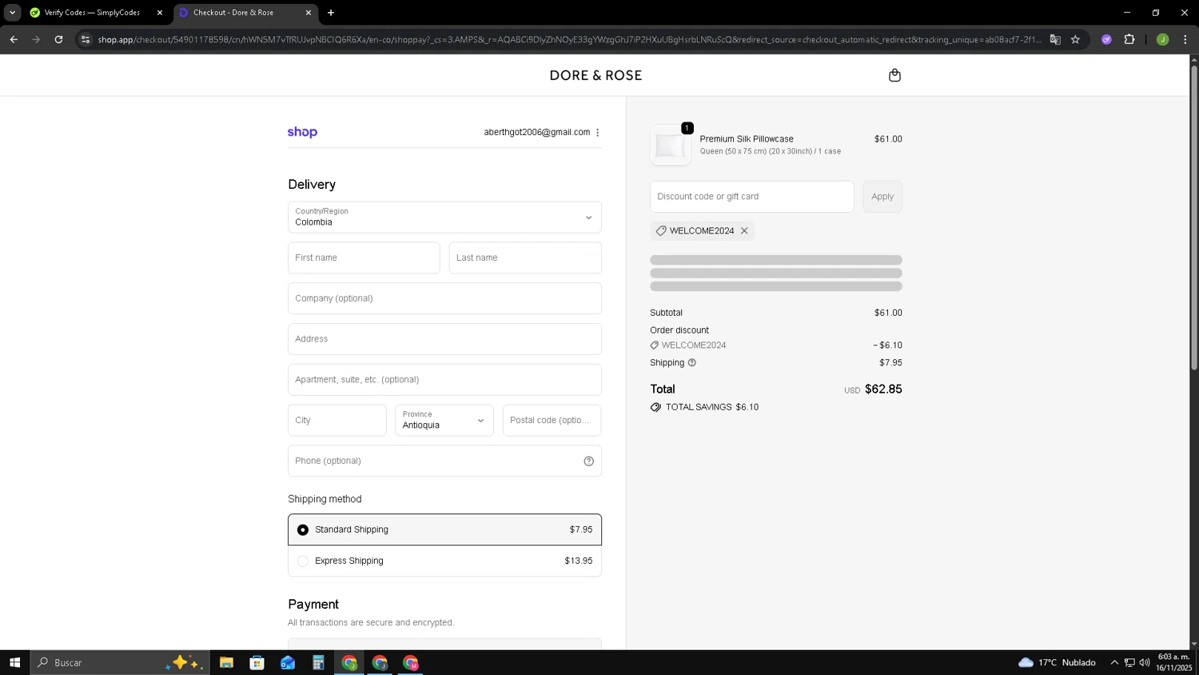1199x675 pixels.
Task: Open the Chrome three-dot menu
Action: pos(1185,39)
